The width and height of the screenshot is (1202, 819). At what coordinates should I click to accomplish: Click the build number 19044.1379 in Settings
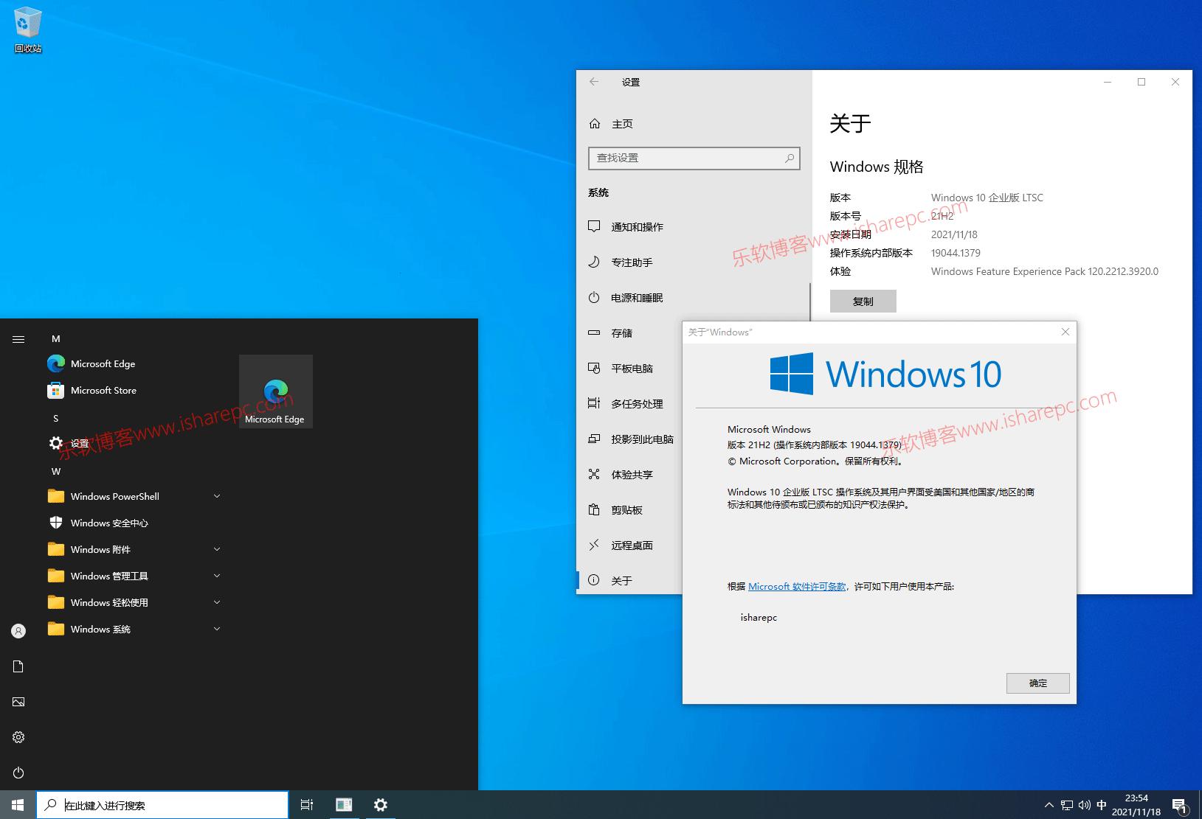pos(956,253)
